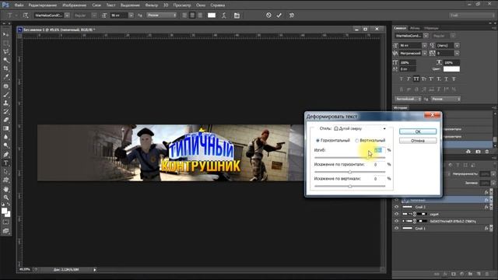Select the Rectangular Marquee tool
The height and width of the screenshot is (280, 498).
click(5, 43)
